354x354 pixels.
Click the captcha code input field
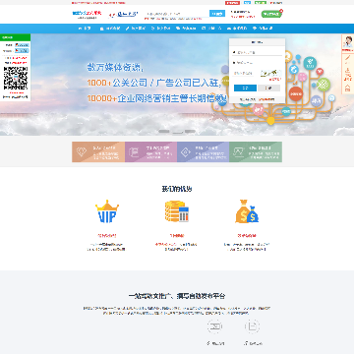(x=243, y=73)
